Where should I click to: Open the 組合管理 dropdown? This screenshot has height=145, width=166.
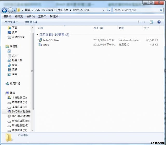coord(11,22)
